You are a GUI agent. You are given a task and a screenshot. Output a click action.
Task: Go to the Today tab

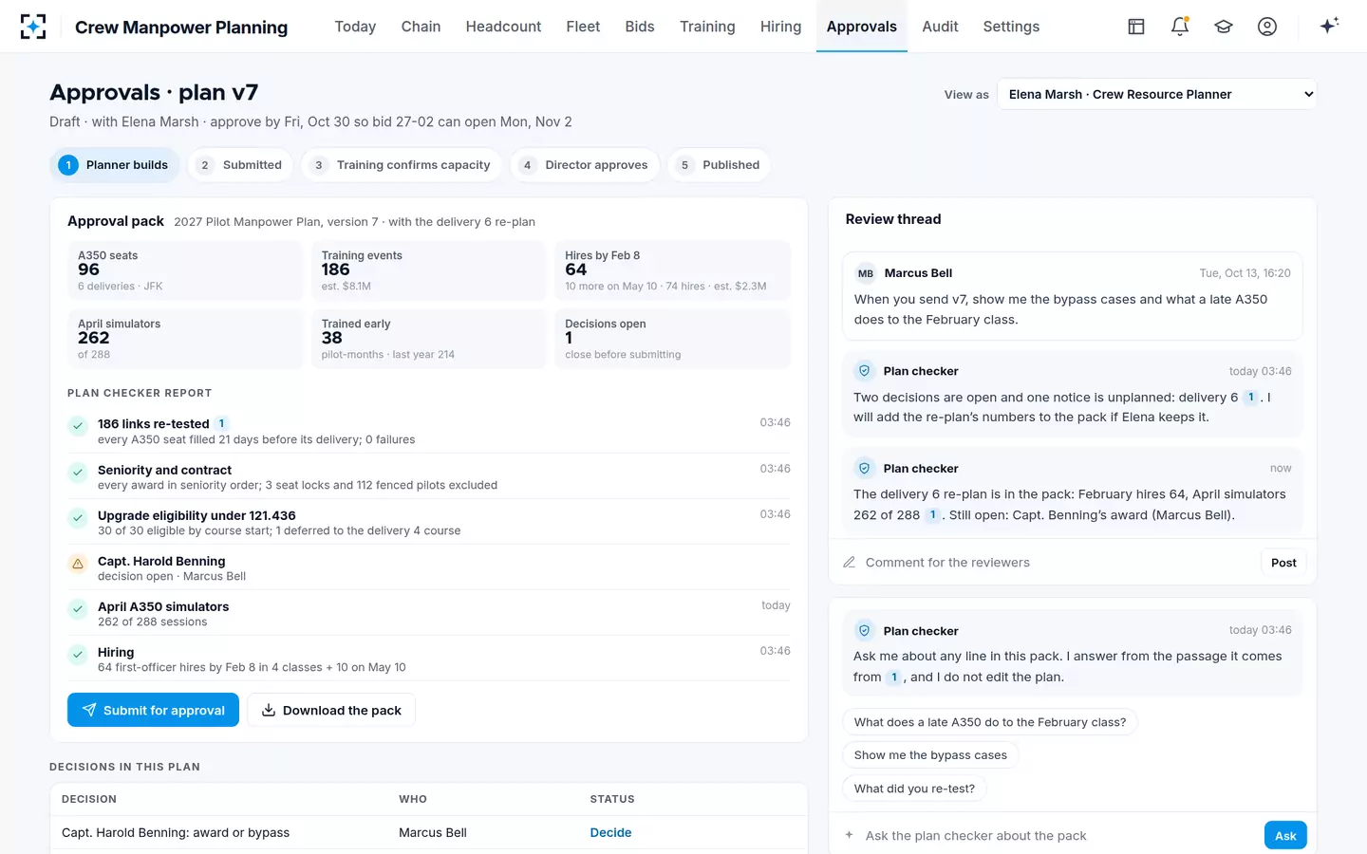point(355,27)
